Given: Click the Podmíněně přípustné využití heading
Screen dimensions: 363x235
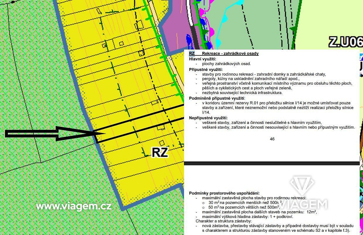Looking at the screenshot, I should point(217,98).
